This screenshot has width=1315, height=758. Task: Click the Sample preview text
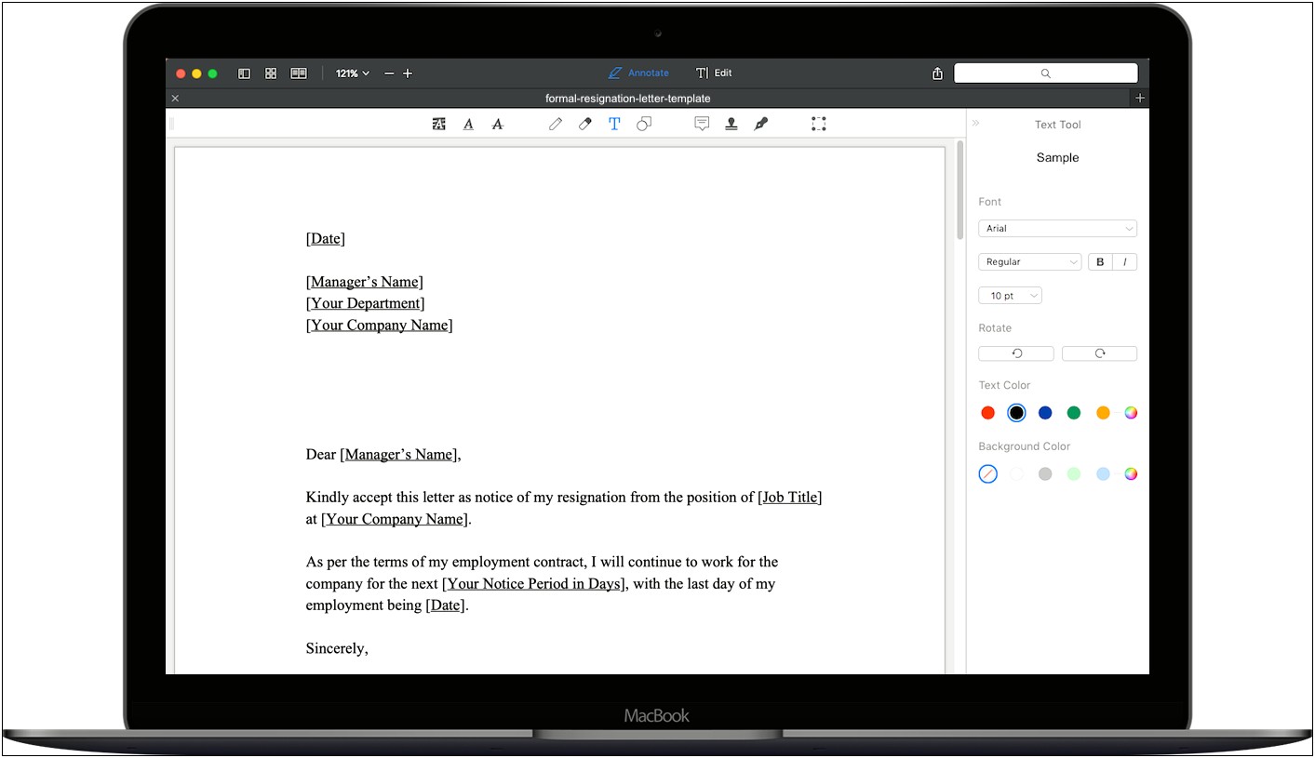[x=1058, y=158]
